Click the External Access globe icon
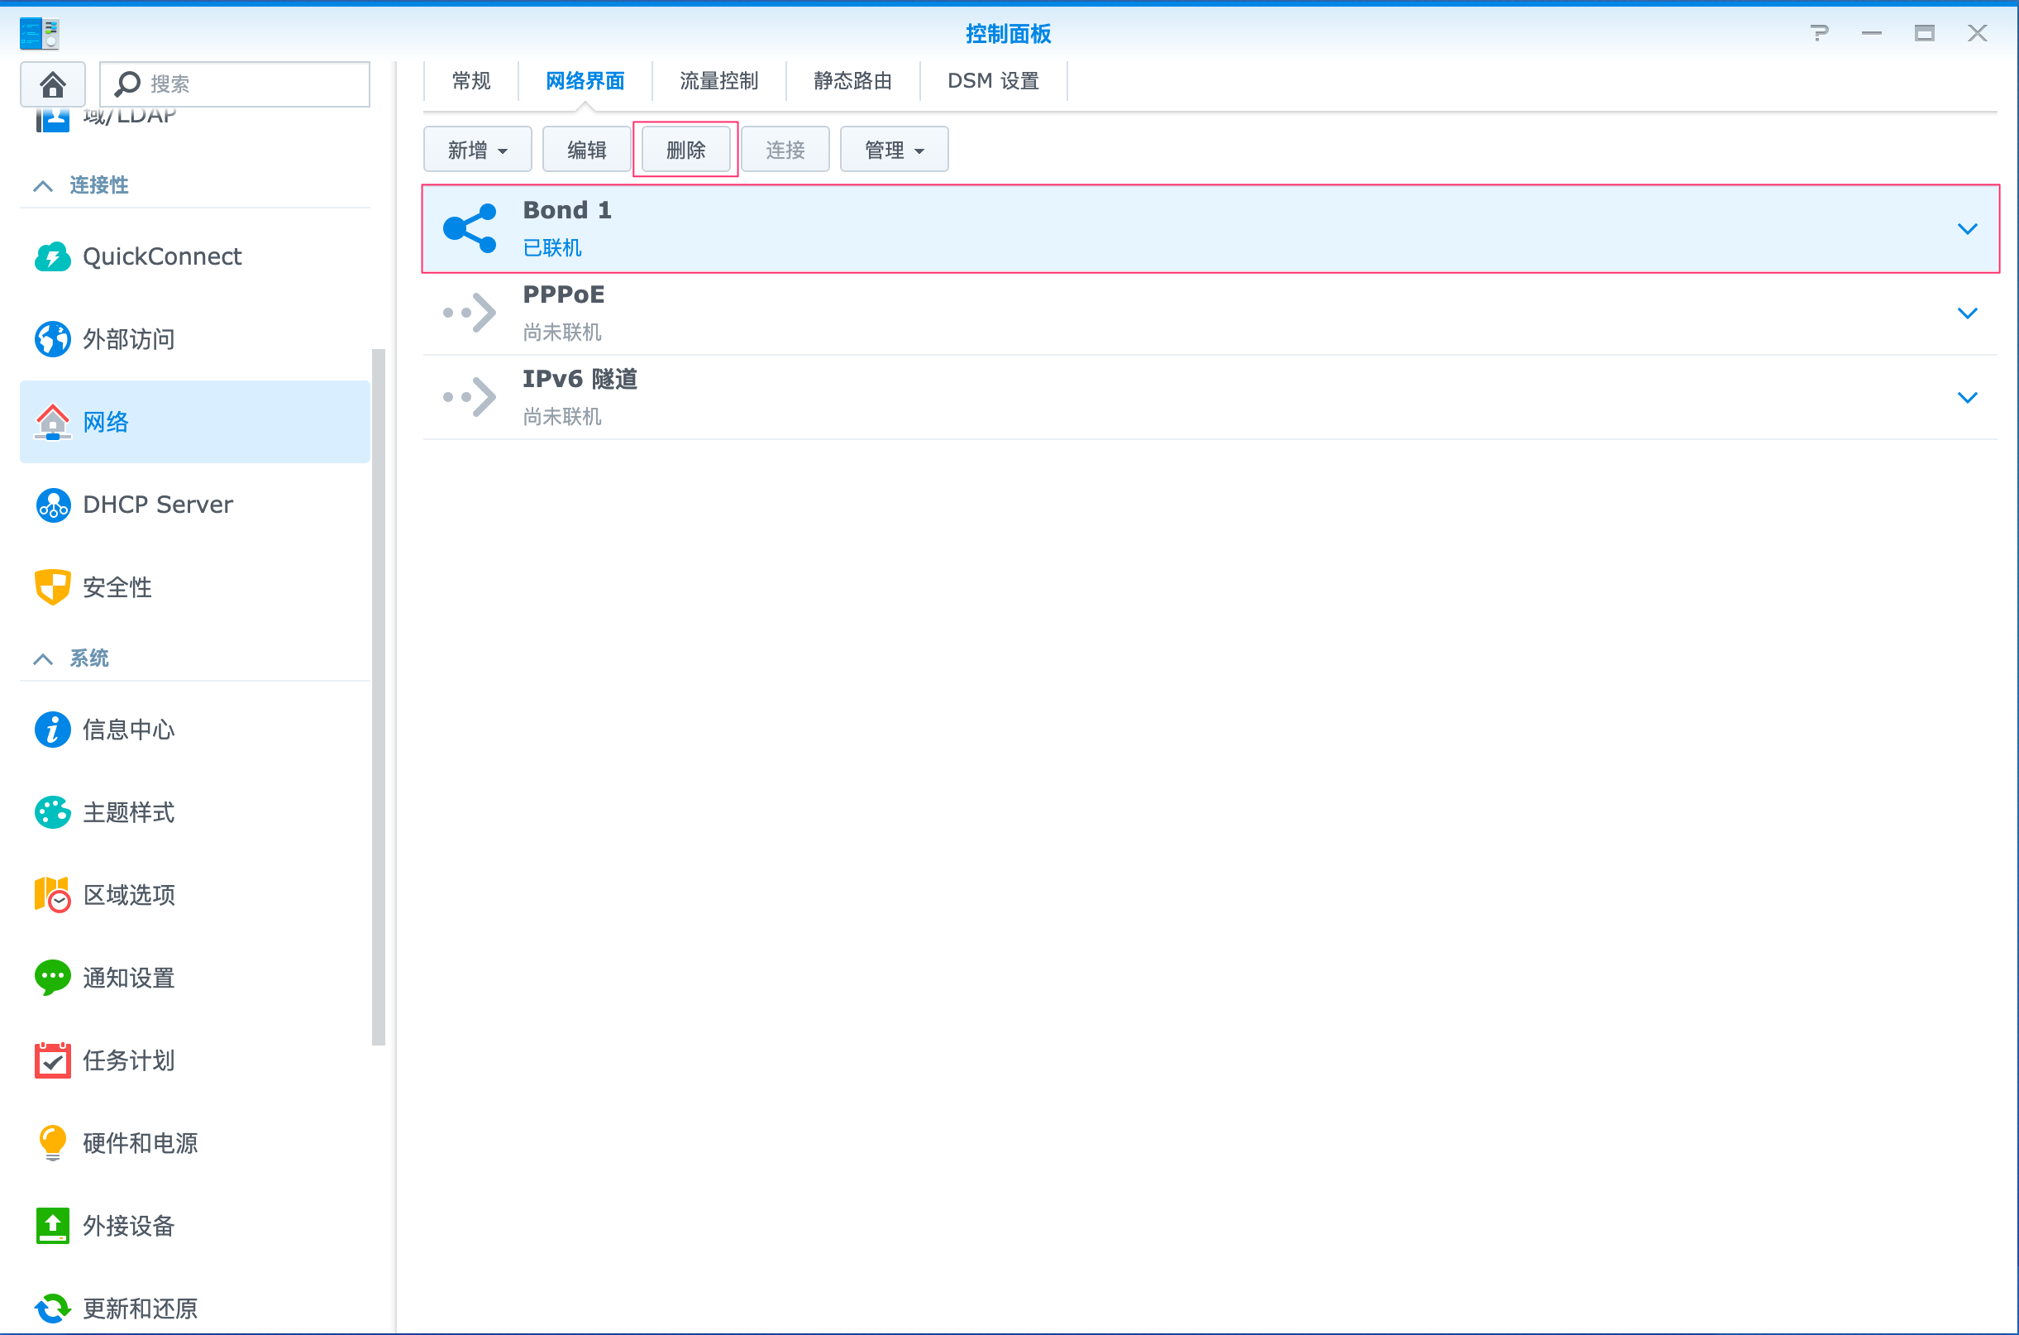This screenshot has height=1335, width=2019. 53,339
